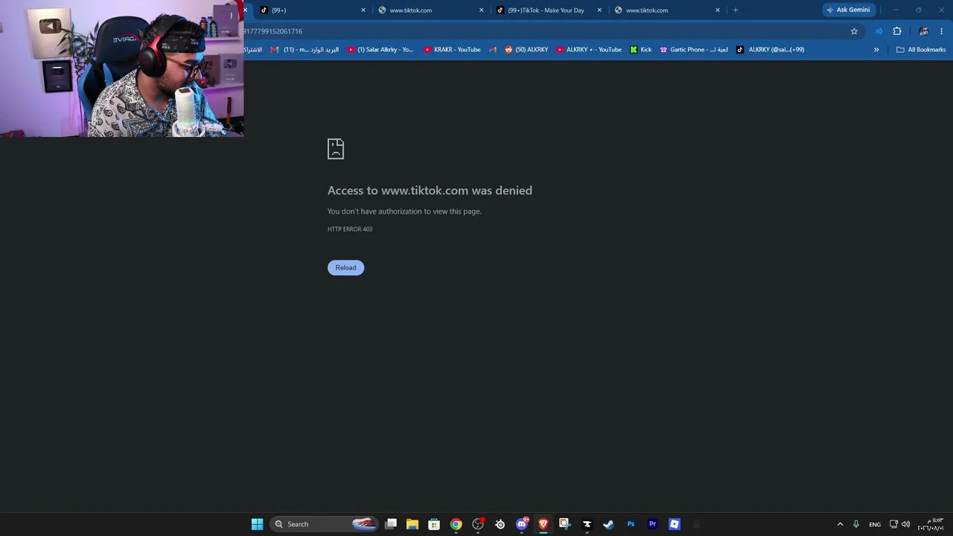Open the Kick bookmark
The image size is (953, 536).
click(640, 50)
